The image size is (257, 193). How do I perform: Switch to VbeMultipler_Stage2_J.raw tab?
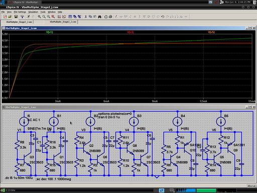click(63, 22)
